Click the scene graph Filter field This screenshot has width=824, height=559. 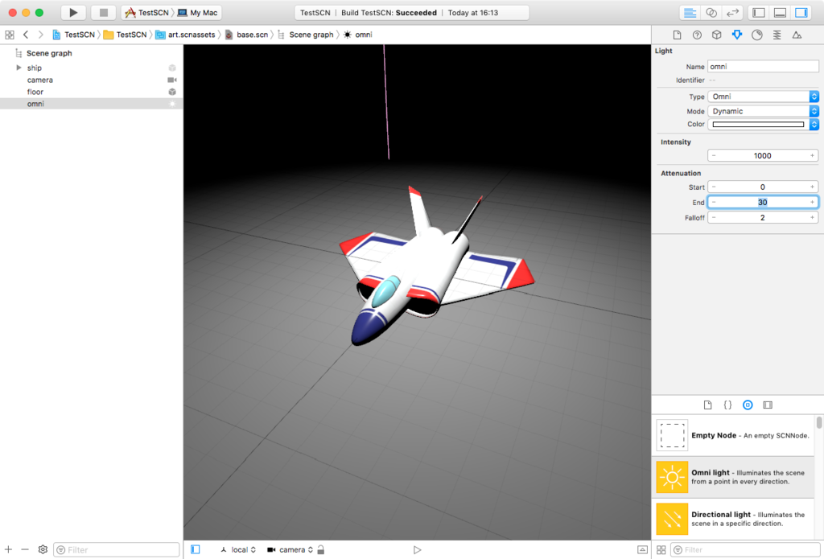pos(116,550)
